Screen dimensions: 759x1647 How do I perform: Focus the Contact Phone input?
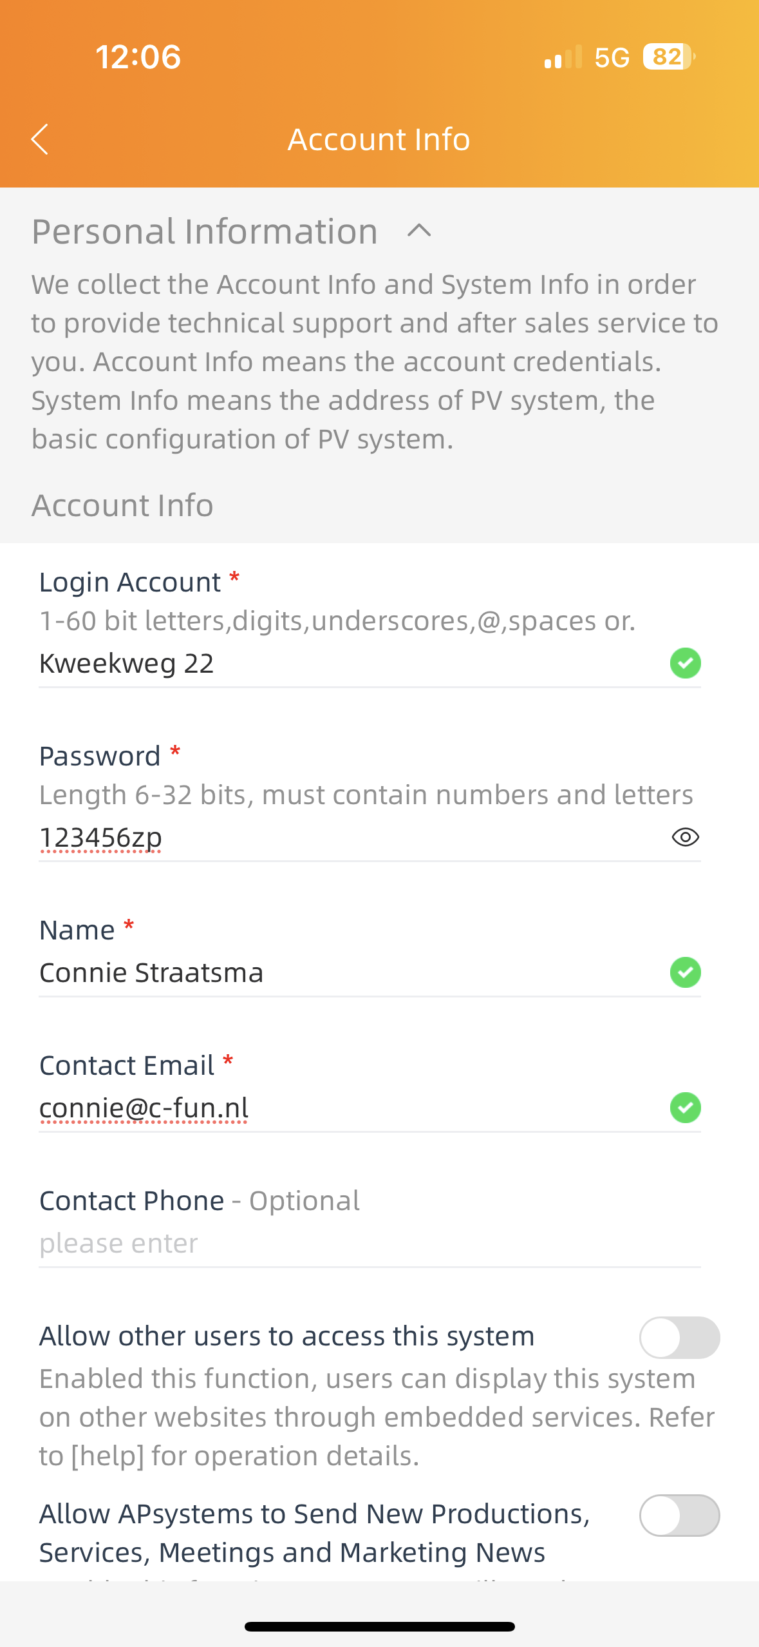[370, 1244]
